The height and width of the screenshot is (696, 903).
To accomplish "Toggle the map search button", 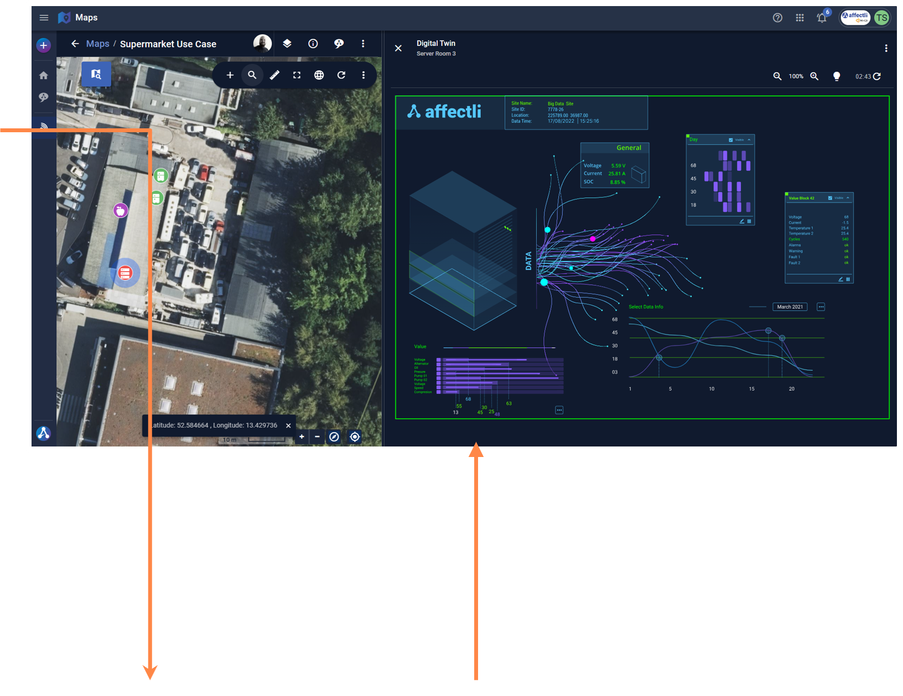I will 252,75.
